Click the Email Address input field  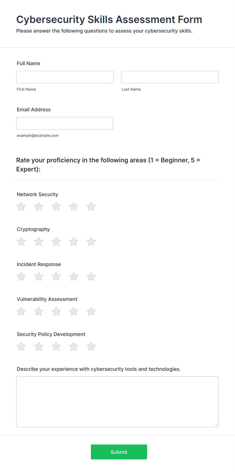[65, 123]
